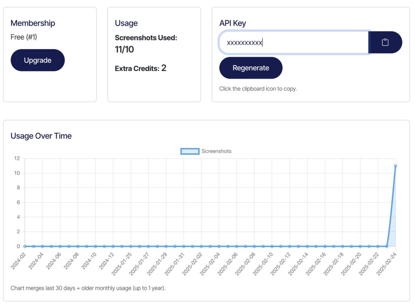Viewport: 415px width, 305px height.
Task: Click the y-axis value 12 label
Action: pyautogui.click(x=17, y=158)
